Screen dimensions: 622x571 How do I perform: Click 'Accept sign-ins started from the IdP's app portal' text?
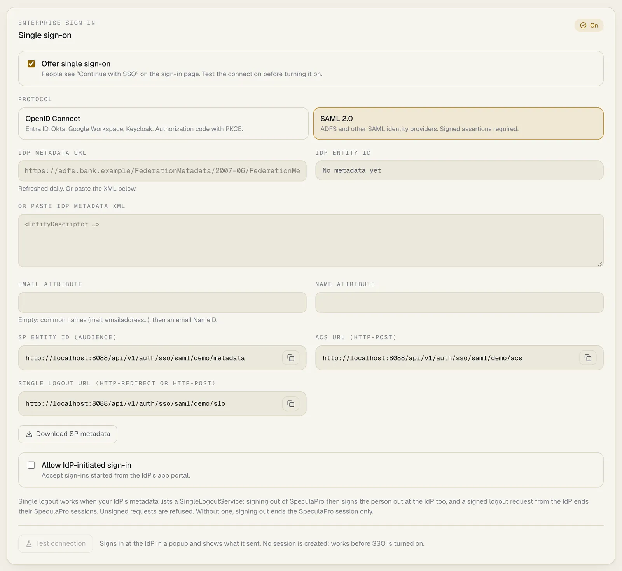116,476
